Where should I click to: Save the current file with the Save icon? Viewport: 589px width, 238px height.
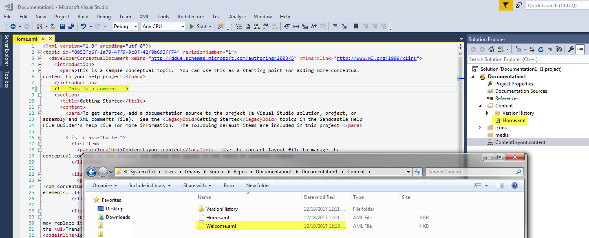(62, 26)
